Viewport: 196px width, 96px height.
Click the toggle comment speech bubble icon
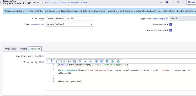point(59,61)
